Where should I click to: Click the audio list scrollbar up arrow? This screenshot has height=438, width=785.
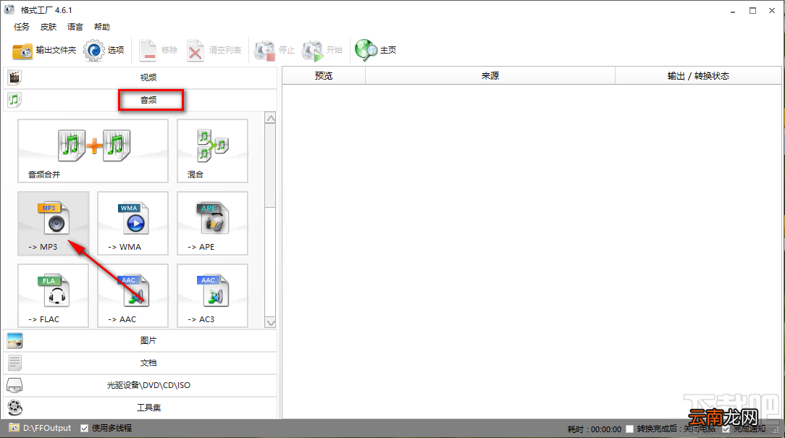(270, 118)
